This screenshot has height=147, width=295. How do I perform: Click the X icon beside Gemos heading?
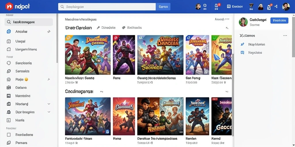point(242,35)
